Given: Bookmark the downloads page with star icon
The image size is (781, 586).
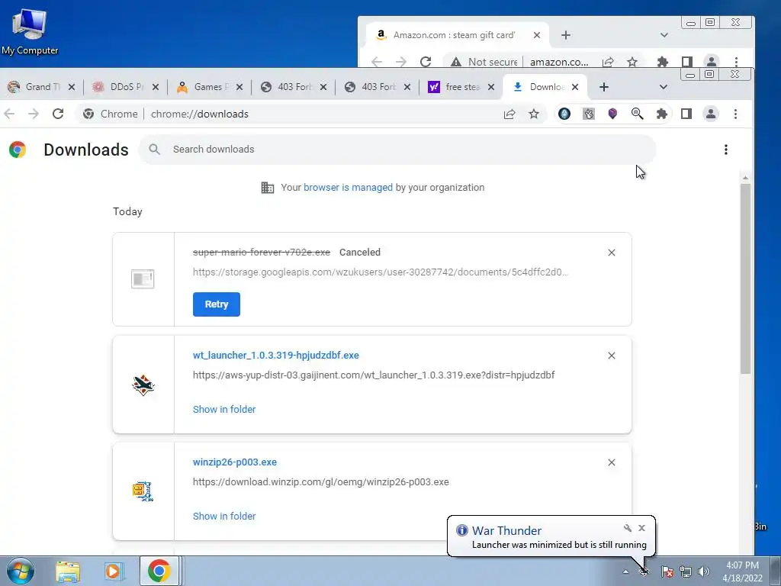Looking at the screenshot, I should (x=534, y=114).
